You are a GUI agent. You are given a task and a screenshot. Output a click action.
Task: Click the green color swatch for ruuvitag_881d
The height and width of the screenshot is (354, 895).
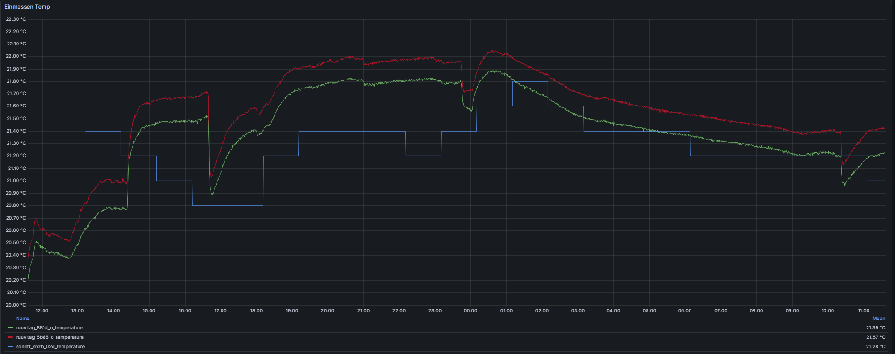pyautogui.click(x=10, y=327)
